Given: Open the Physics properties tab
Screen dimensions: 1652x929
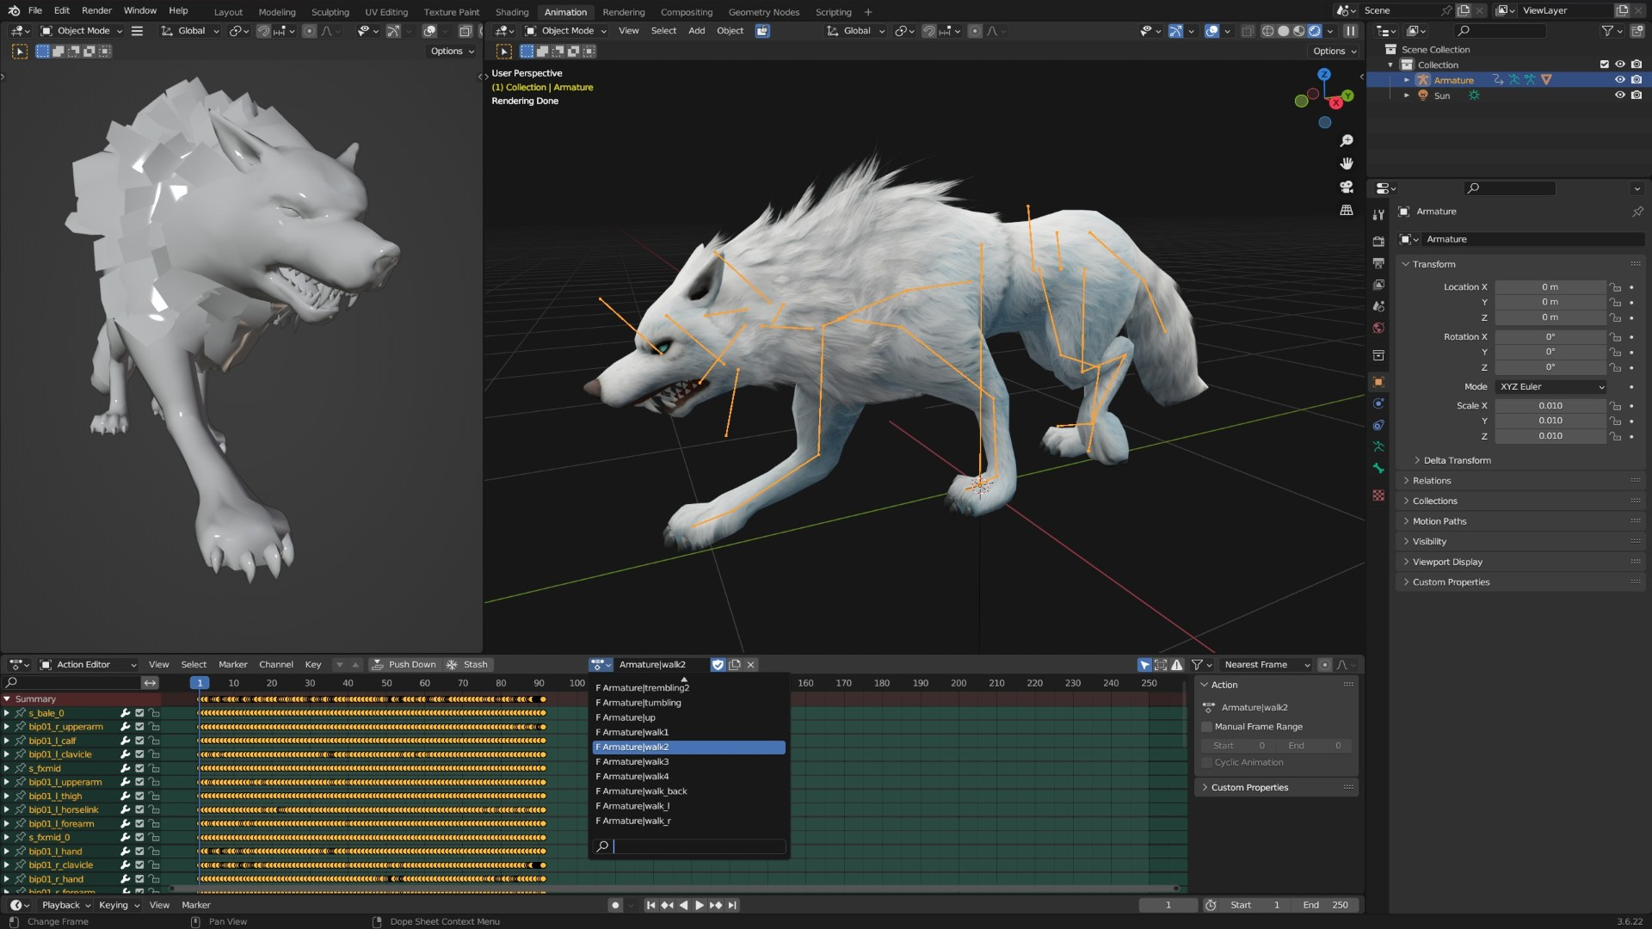Looking at the screenshot, I should pos(1378,403).
